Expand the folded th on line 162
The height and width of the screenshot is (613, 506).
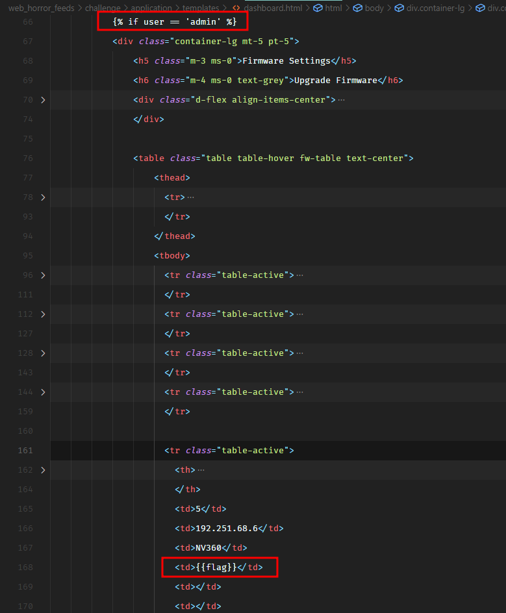[x=43, y=470]
